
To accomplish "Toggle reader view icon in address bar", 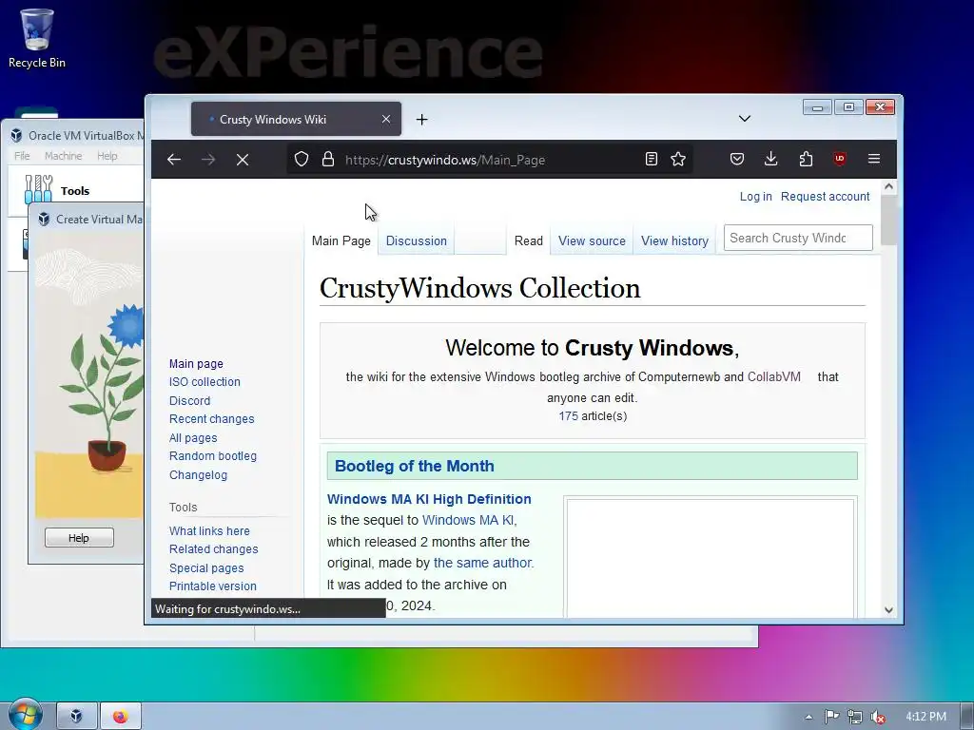I will (651, 159).
